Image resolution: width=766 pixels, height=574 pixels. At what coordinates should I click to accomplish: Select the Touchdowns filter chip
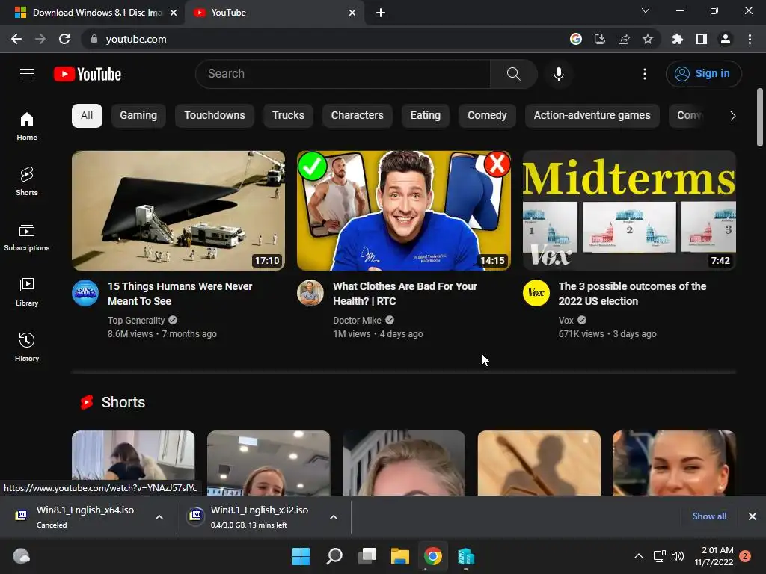click(x=215, y=116)
